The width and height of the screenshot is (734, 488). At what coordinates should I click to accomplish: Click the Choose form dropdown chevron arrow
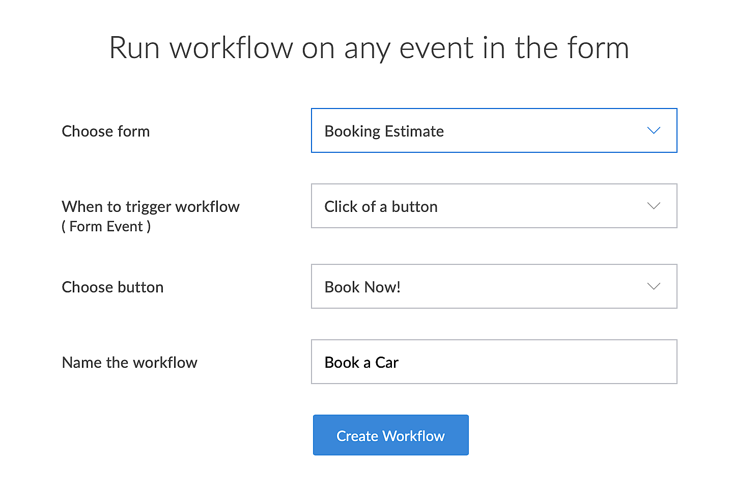(654, 131)
